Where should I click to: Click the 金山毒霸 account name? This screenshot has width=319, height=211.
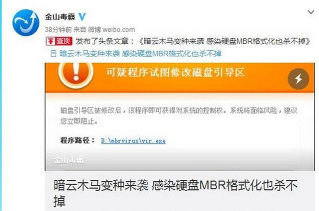[60, 17]
